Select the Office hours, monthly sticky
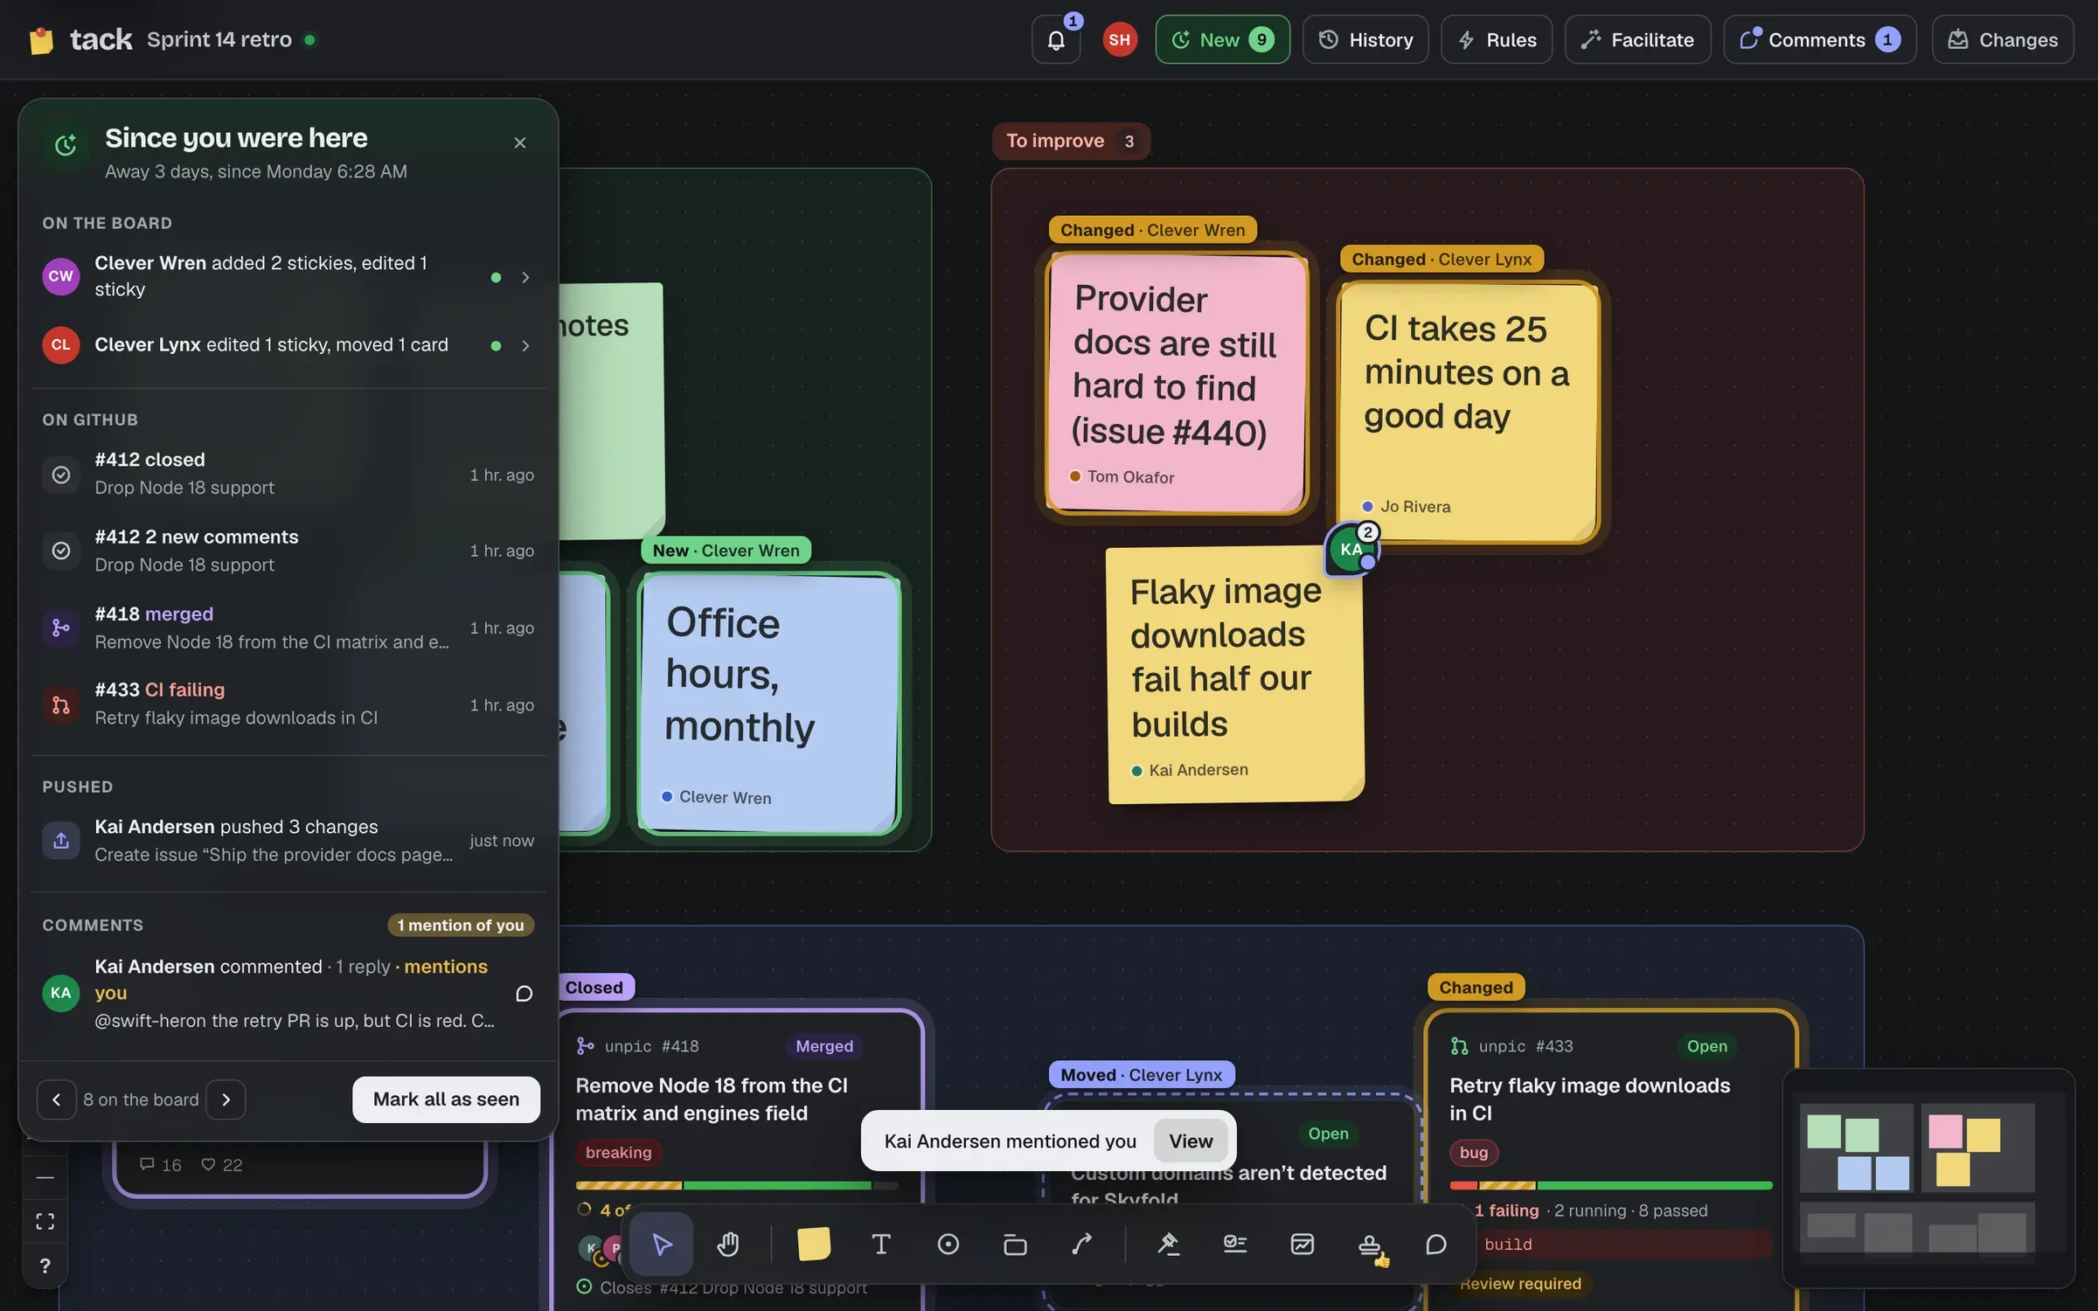Image resolution: width=2098 pixels, height=1311 pixels. pyautogui.click(x=769, y=704)
